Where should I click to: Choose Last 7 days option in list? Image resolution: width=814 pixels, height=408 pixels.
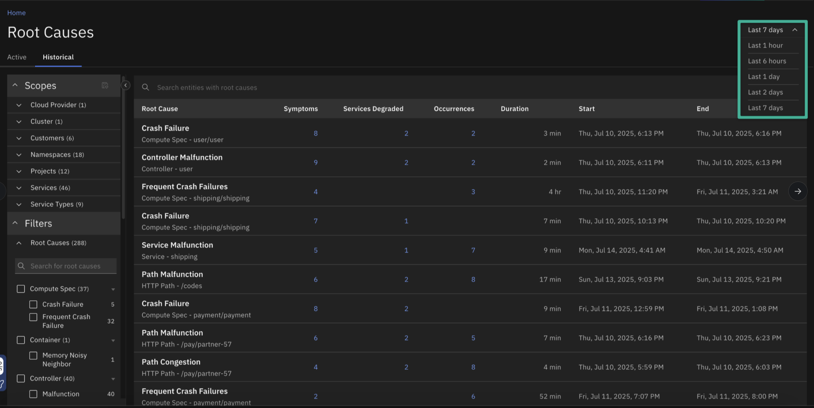click(765, 108)
